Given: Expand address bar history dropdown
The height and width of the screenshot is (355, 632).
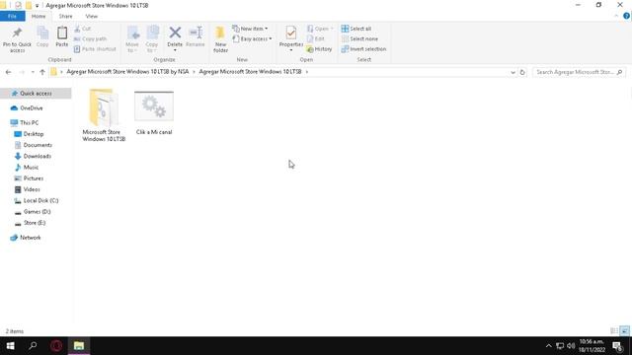Looking at the screenshot, I should (513, 72).
